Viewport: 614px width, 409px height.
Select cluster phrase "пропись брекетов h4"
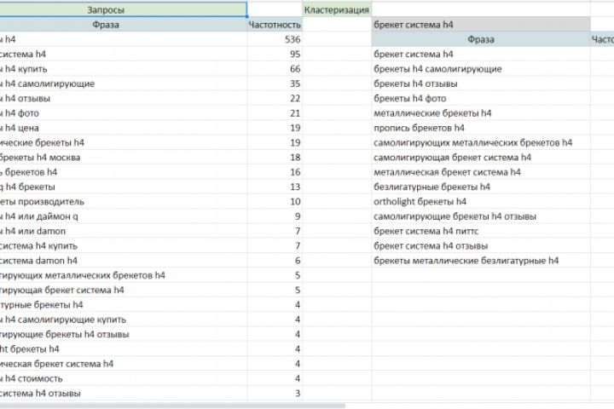pos(481,128)
